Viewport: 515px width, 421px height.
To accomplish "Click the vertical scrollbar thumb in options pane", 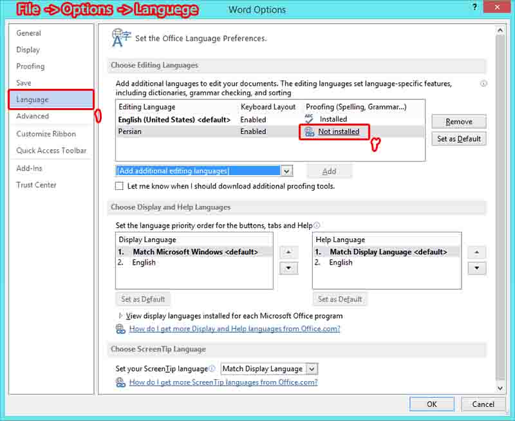I will [500, 207].
